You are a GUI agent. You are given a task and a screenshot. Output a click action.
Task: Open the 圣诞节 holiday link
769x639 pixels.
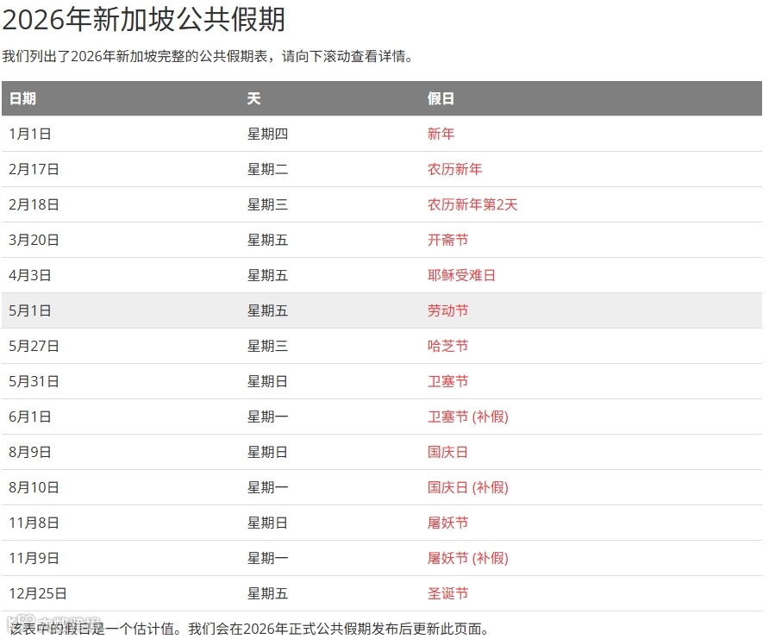tap(447, 593)
